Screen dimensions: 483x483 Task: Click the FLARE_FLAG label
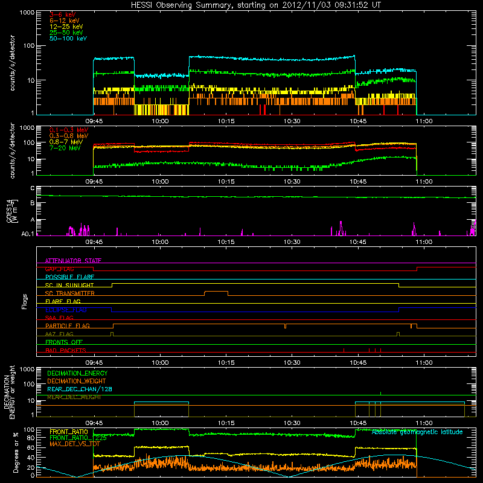pyautogui.click(x=63, y=301)
